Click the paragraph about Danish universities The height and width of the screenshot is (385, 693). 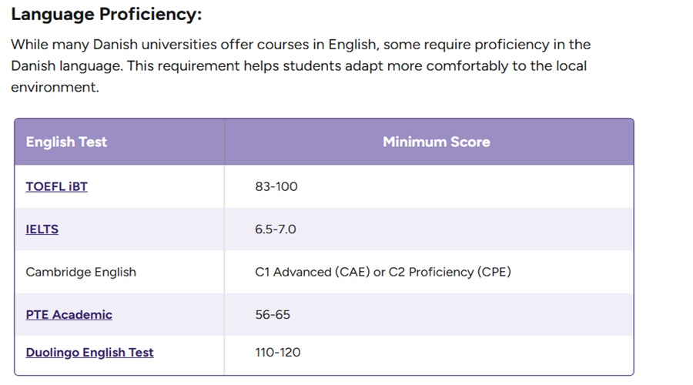click(x=300, y=66)
